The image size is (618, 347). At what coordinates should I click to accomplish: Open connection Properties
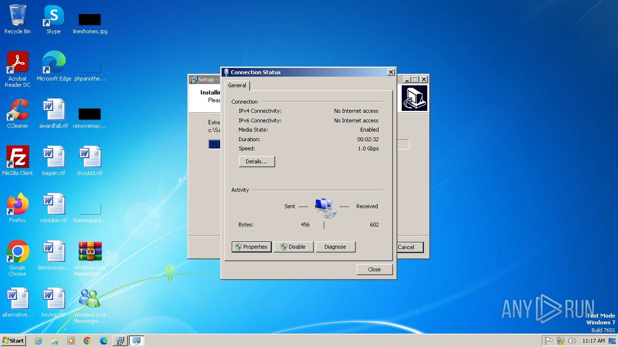[x=251, y=247]
